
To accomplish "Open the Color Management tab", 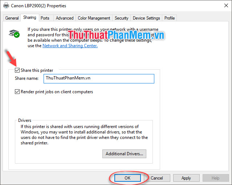I will (94, 18).
